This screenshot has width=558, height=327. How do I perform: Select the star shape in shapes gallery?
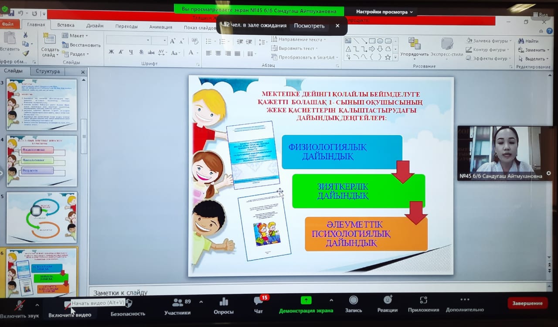pyautogui.click(x=388, y=57)
